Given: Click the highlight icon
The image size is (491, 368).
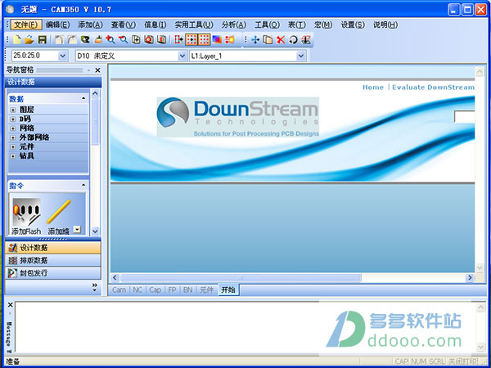Looking at the screenshot, I should (230, 39).
